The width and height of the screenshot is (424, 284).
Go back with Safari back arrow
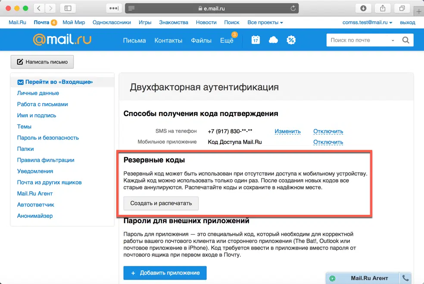coord(39,8)
